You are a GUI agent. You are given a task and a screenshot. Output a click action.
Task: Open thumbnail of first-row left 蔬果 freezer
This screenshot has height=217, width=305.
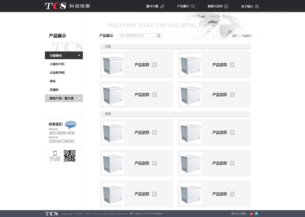pyautogui.click(x=113, y=132)
